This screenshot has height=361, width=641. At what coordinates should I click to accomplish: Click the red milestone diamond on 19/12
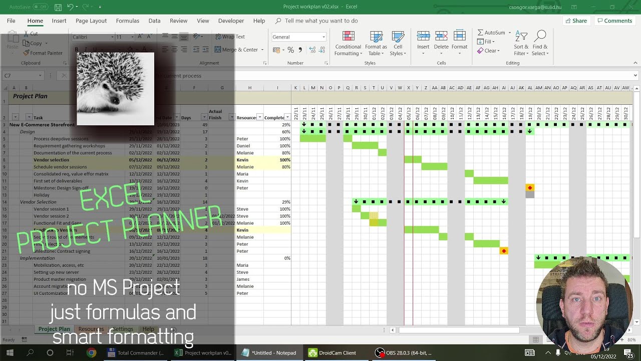click(x=530, y=188)
